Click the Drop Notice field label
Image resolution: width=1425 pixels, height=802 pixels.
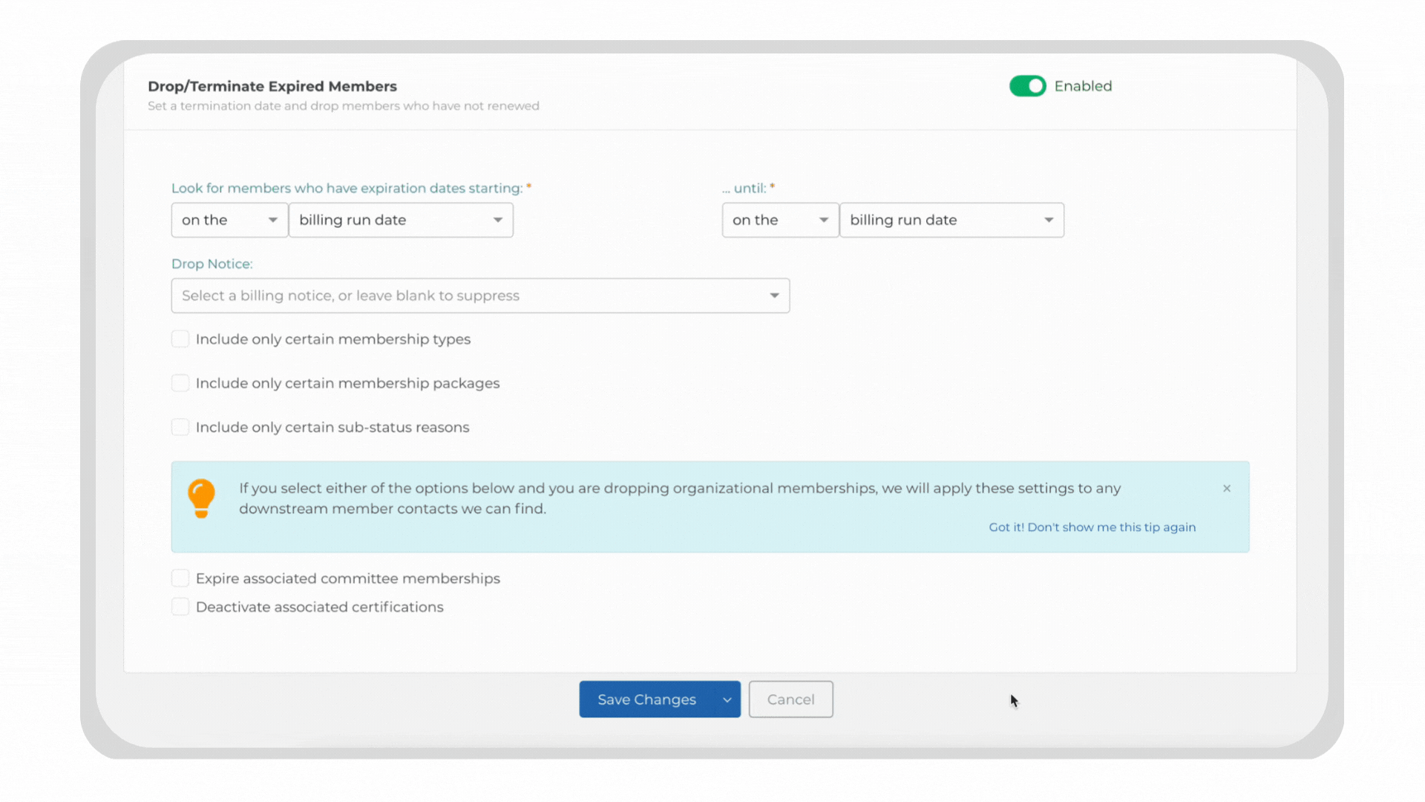click(212, 264)
